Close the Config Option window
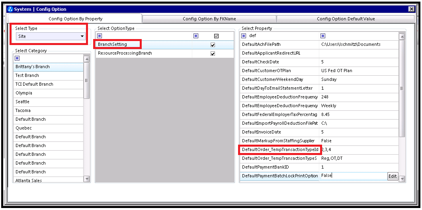This screenshot has width=422, height=210. click(411, 9)
